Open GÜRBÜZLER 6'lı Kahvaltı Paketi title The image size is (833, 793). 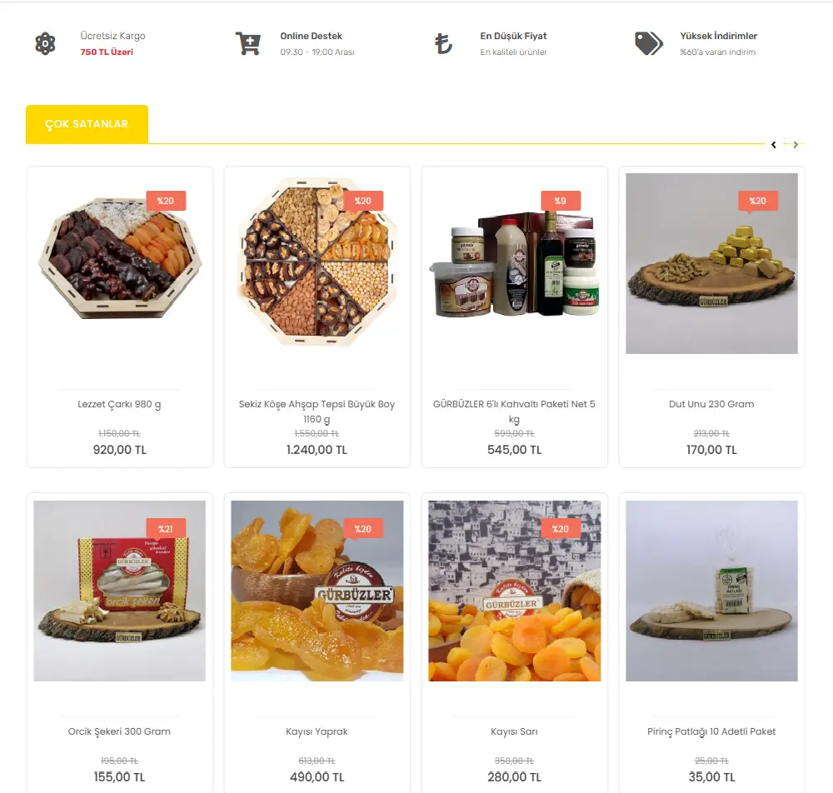click(x=514, y=411)
